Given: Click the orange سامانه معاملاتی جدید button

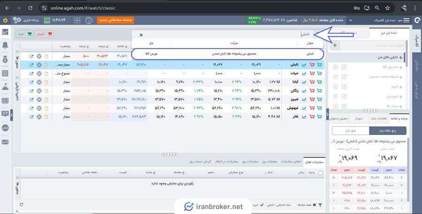Looking at the screenshot, I should coord(115,20).
